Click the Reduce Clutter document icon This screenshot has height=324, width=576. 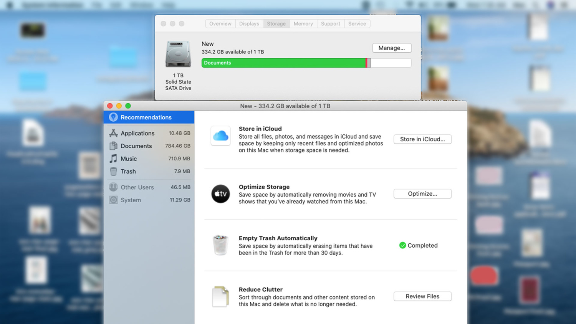[220, 296]
